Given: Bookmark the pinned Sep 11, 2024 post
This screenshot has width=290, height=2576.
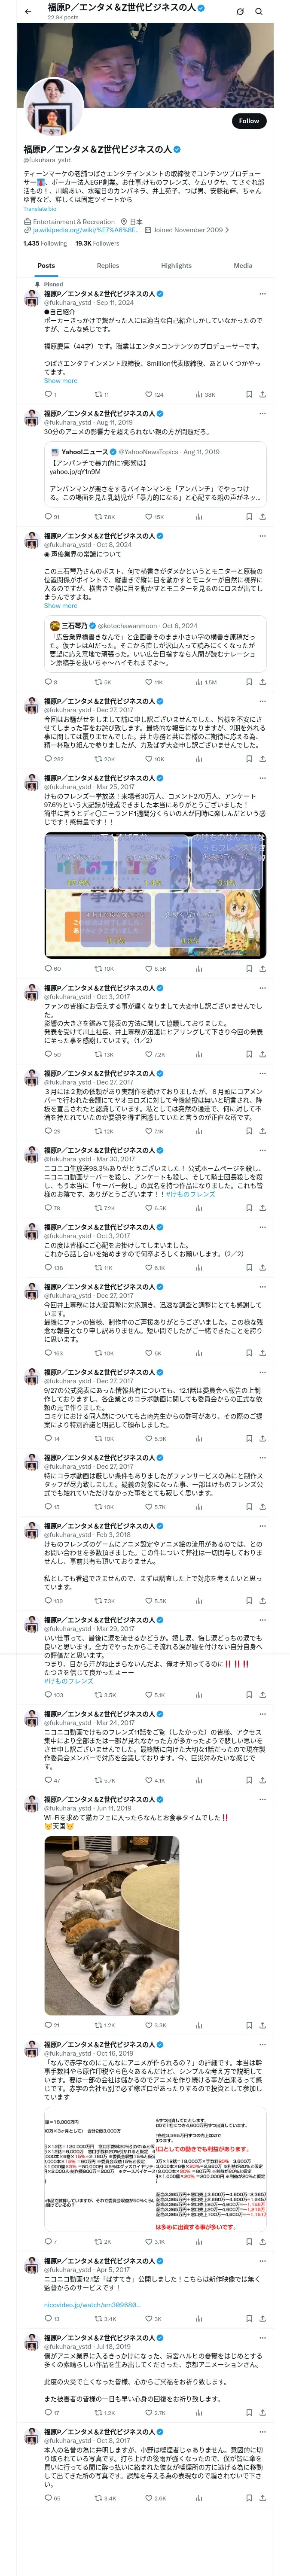Looking at the screenshot, I should pyautogui.click(x=248, y=394).
